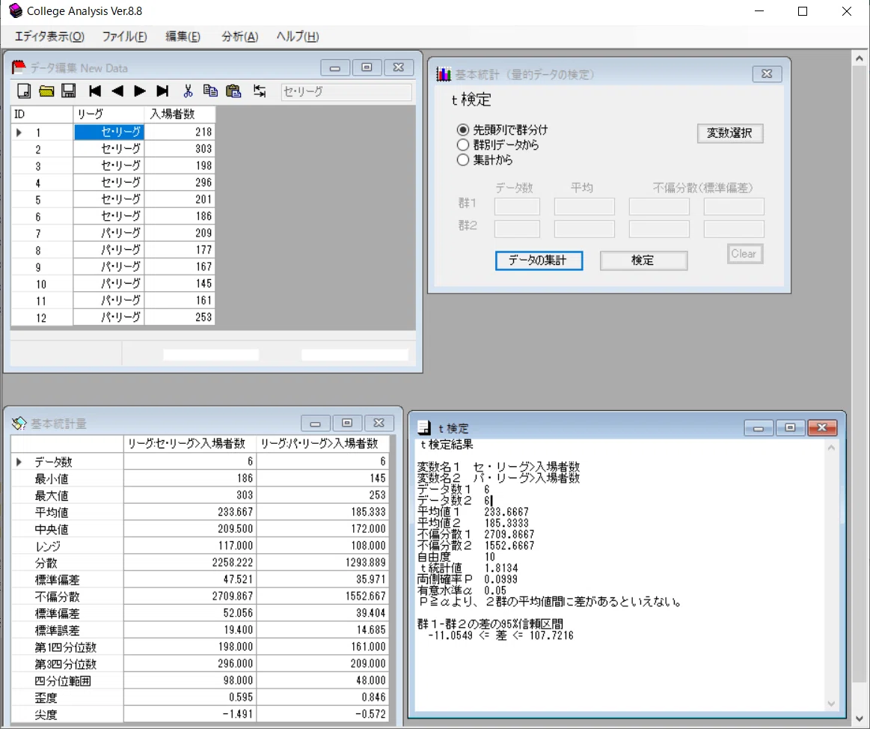Open 分析 menu

(239, 37)
